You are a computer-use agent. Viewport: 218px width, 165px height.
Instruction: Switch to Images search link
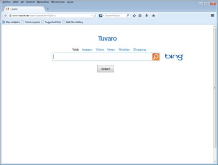point(87,50)
